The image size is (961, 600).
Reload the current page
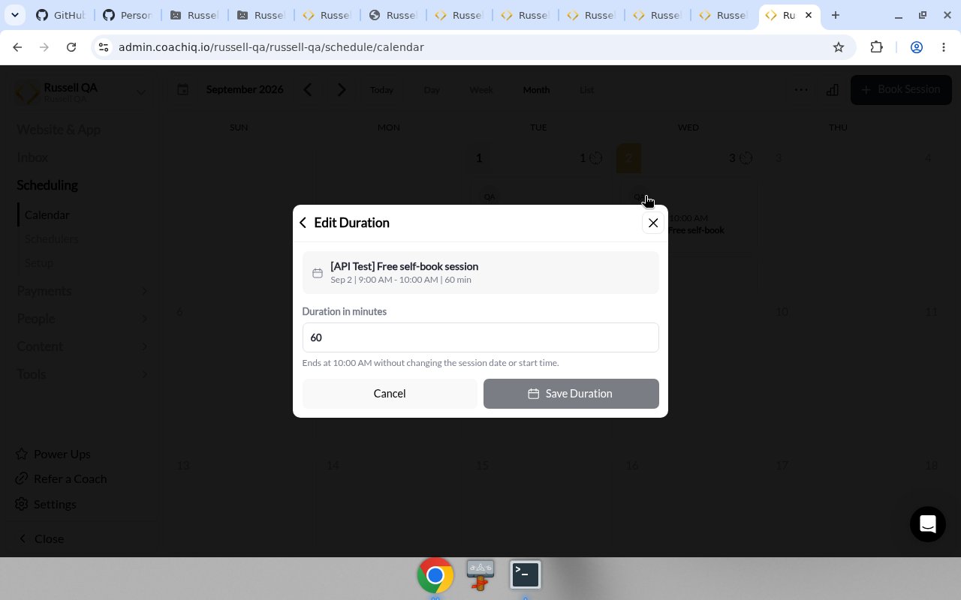click(71, 47)
